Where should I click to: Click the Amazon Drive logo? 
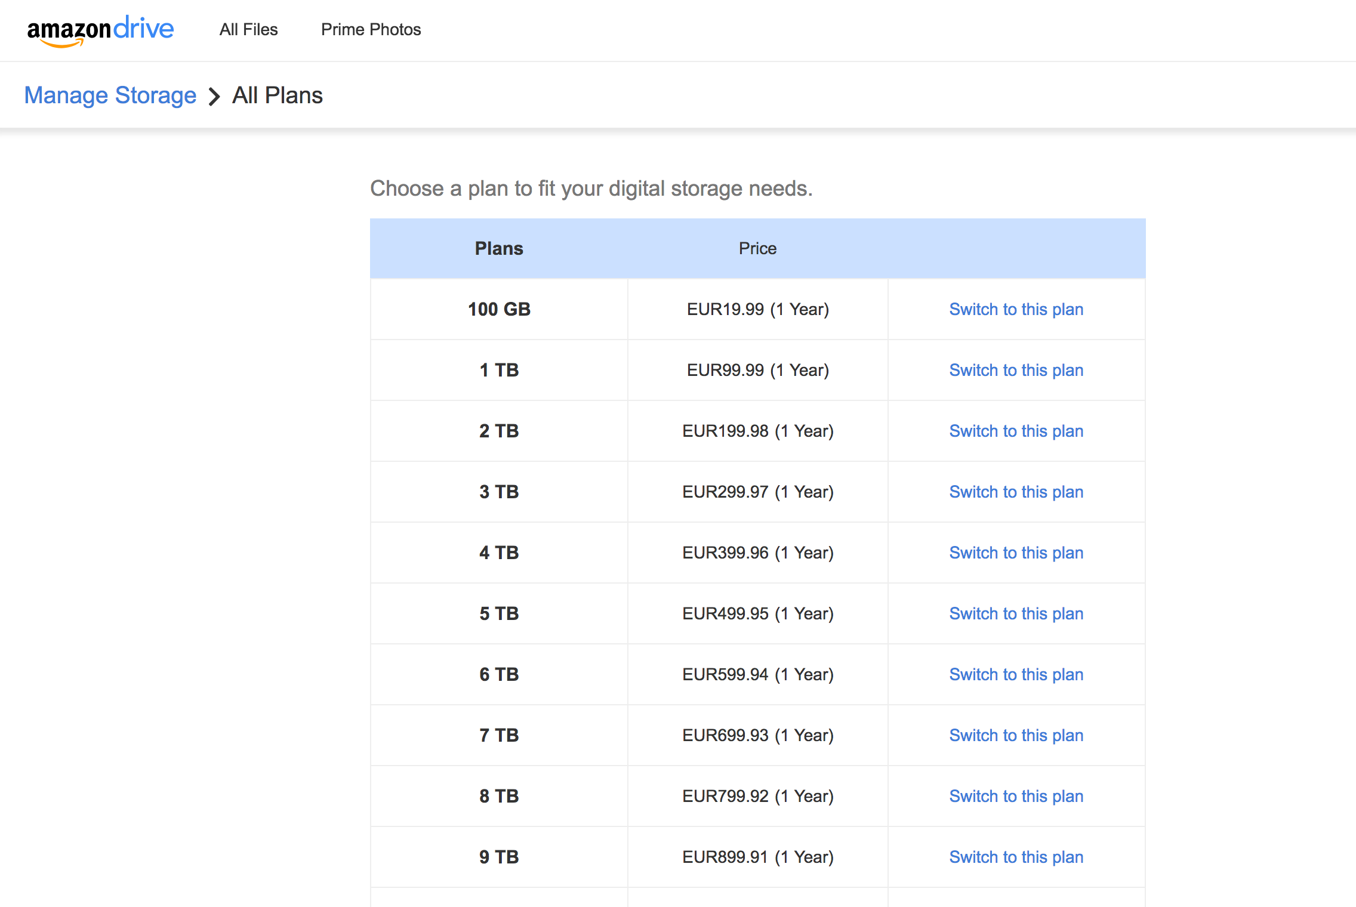point(100,30)
